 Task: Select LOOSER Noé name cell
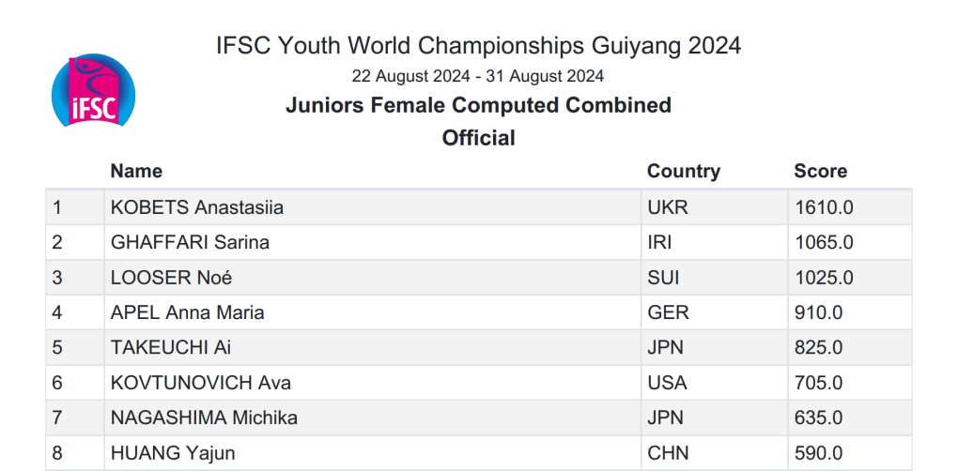(x=373, y=278)
